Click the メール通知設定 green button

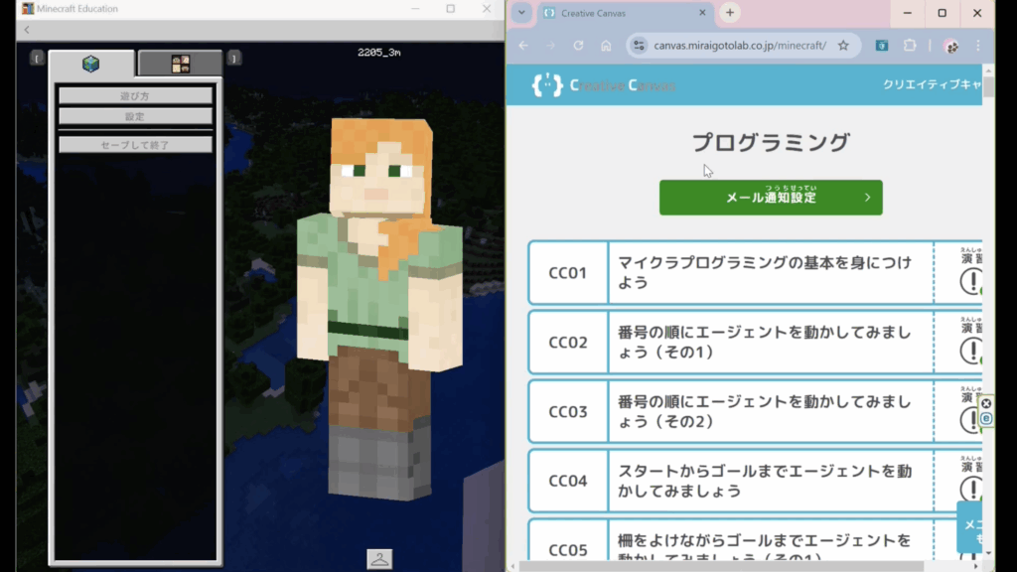tap(771, 198)
